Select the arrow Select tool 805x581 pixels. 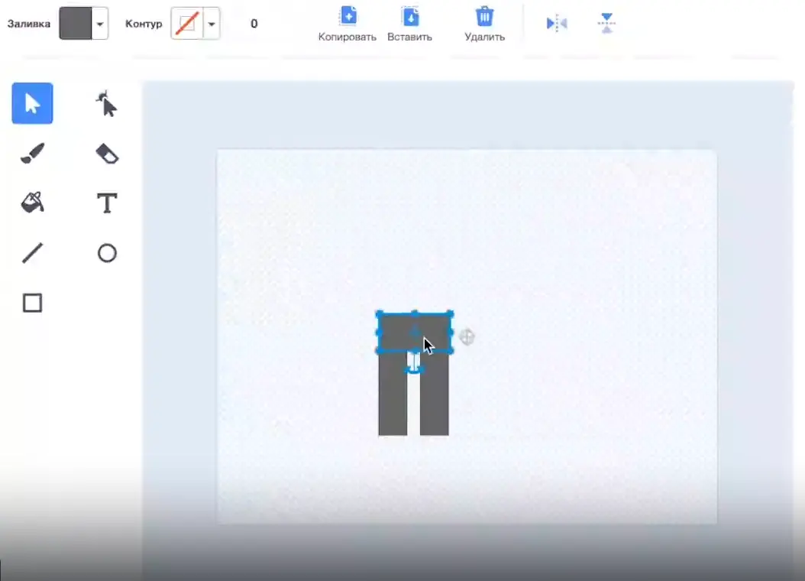coord(32,103)
